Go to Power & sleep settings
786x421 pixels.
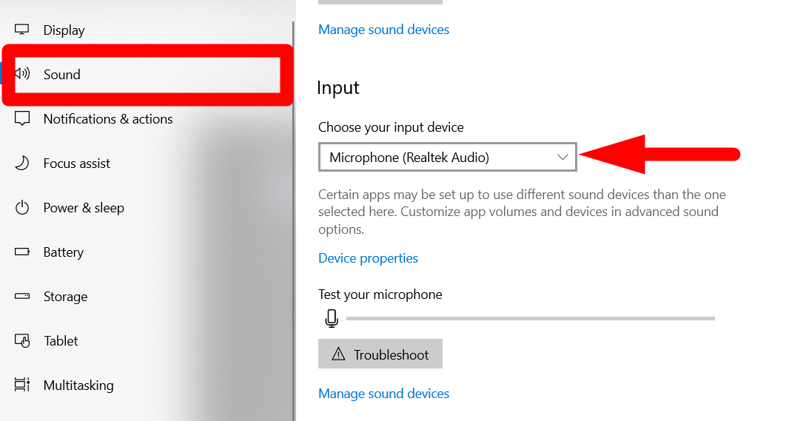pos(84,207)
